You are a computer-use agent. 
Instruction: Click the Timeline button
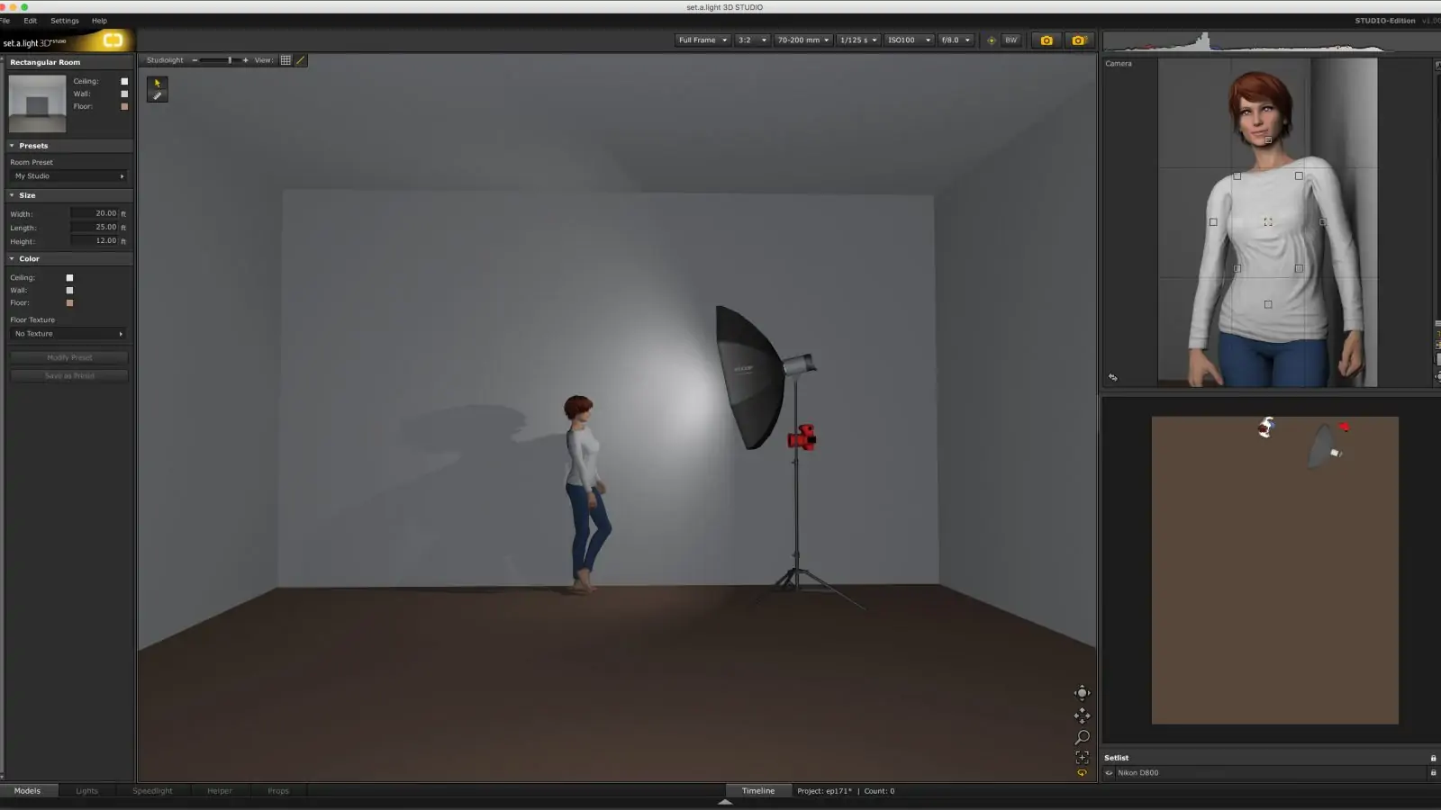pos(758,791)
